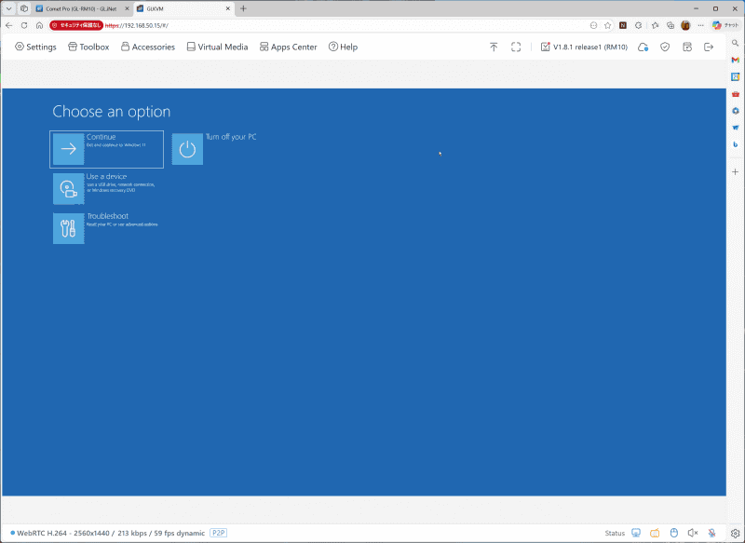Enter fullscreen with the brackets icon

[516, 47]
